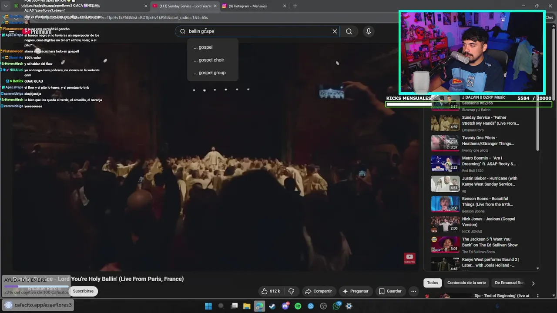Open a new browser tab
557x313 pixels.
[295, 6]
